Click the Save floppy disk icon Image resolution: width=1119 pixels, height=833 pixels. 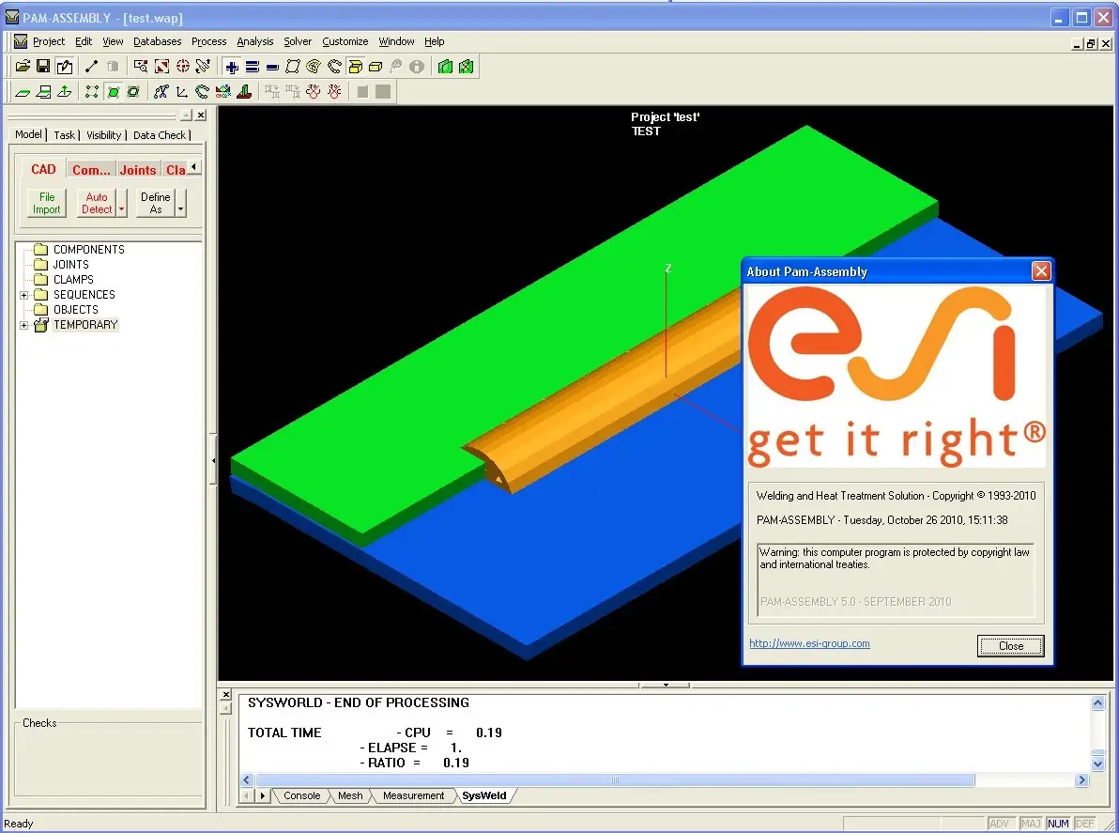43,67
